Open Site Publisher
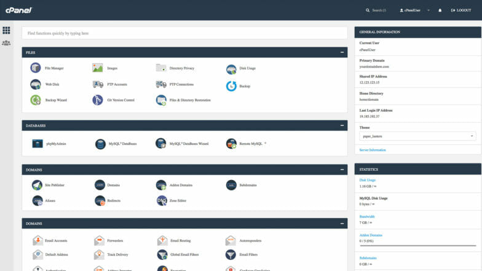482x271 pixels. 37,185
